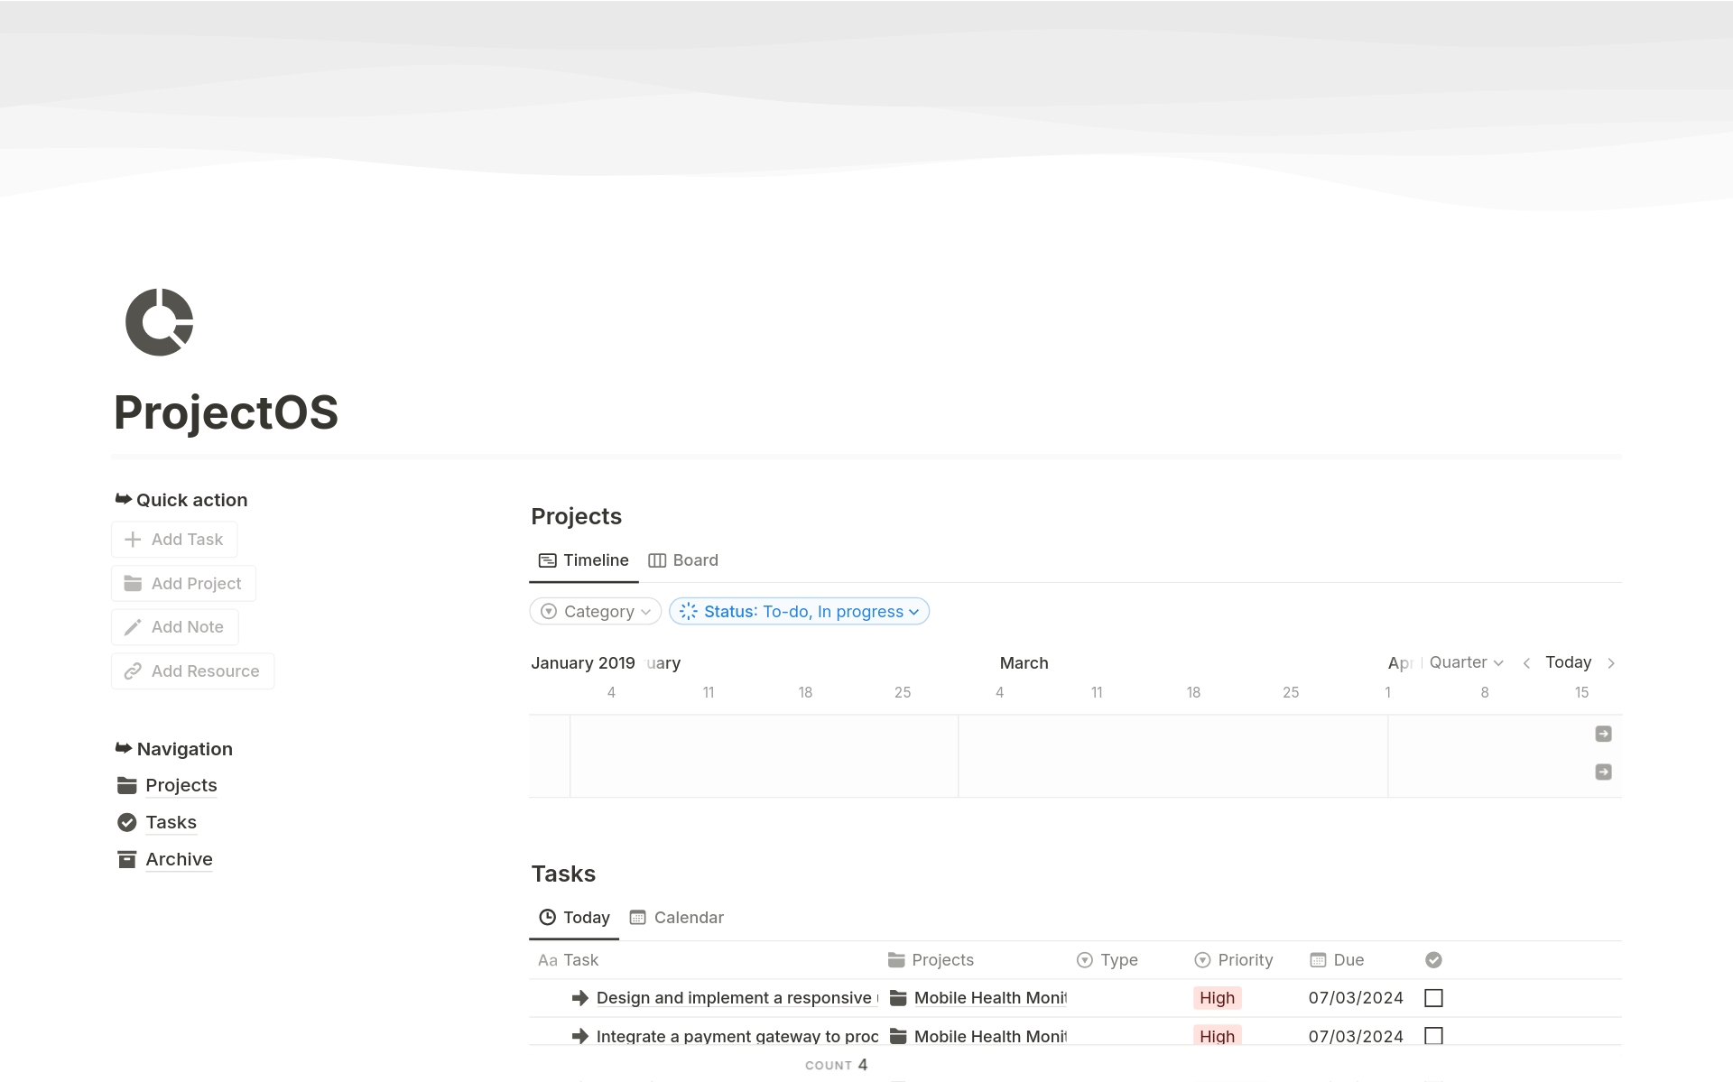
Task: Enable the Status filter toggle
Action: pos(798,611)
